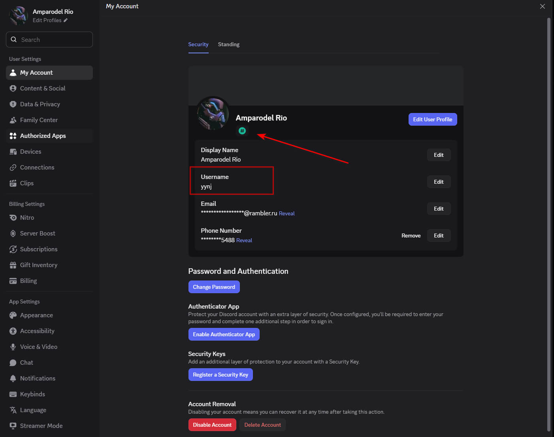554x437 pixels.
Task: Click the Language translate icon
Action: (13, 410)
